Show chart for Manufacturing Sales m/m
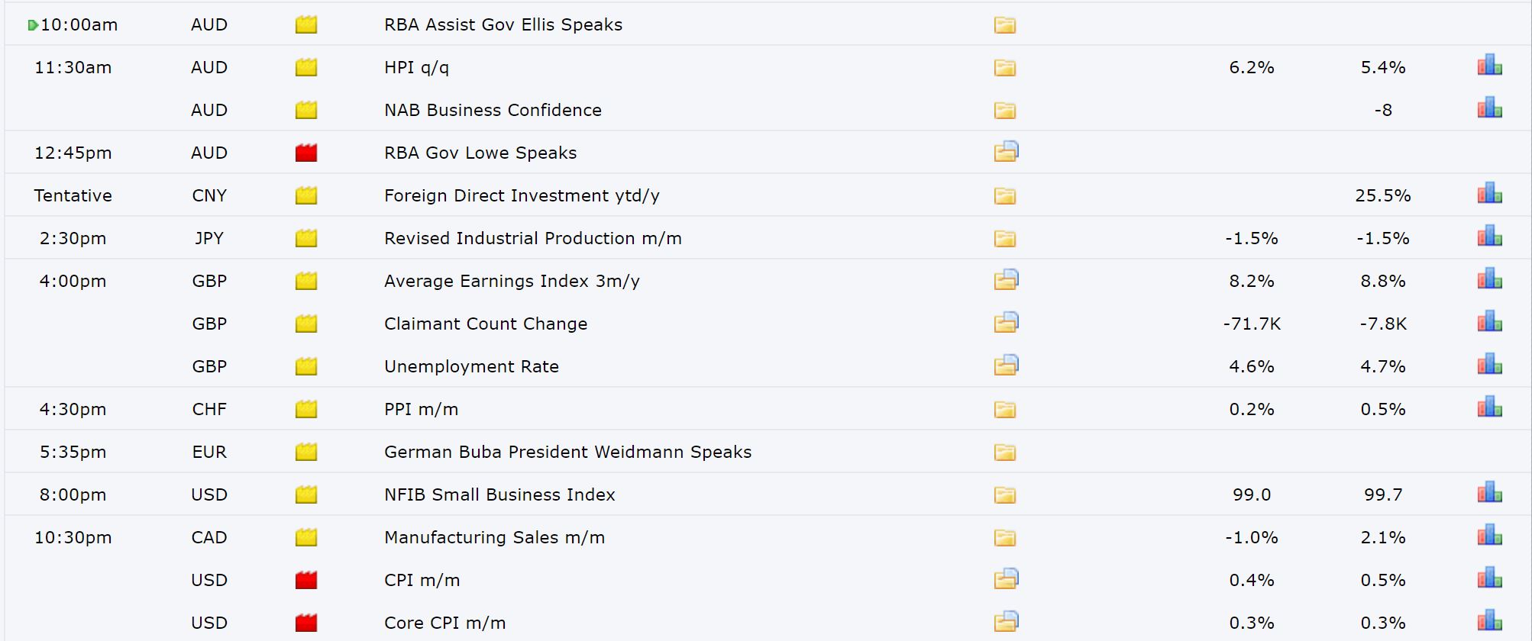This screenshot has width=1532, height=641. pyautogui.click(x=1489, y=535)
